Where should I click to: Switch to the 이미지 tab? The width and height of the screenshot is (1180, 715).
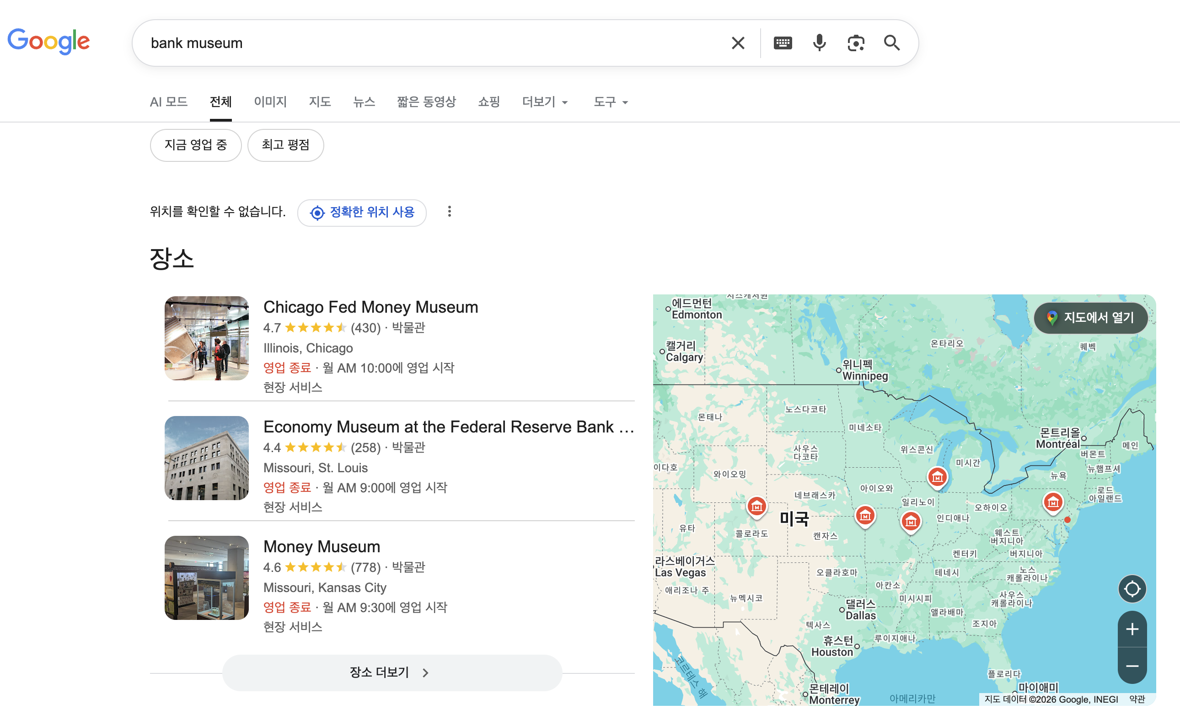pyautogui.click(x=270, y=102)
